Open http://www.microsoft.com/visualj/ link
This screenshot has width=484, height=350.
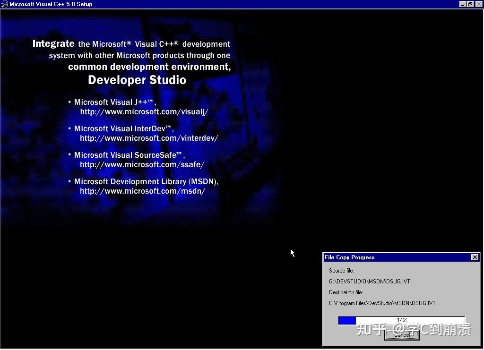(x=143, y=111)
